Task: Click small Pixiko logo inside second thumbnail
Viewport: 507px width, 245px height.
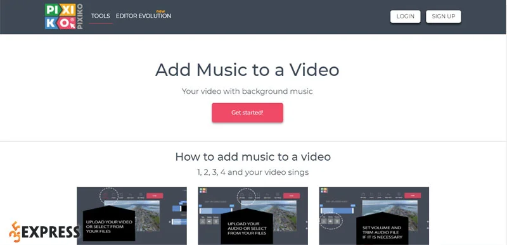Action: (x=203, y=191)
